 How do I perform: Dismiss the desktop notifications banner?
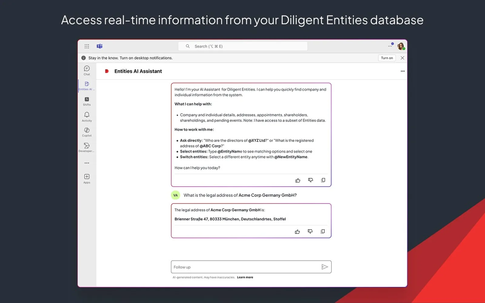click(402, 58)
